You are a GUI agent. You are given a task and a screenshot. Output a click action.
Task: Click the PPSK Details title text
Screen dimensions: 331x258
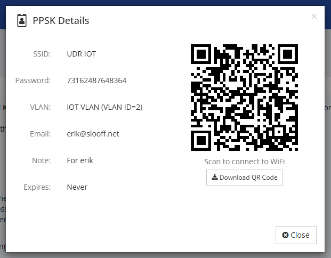tap(61, 20)
